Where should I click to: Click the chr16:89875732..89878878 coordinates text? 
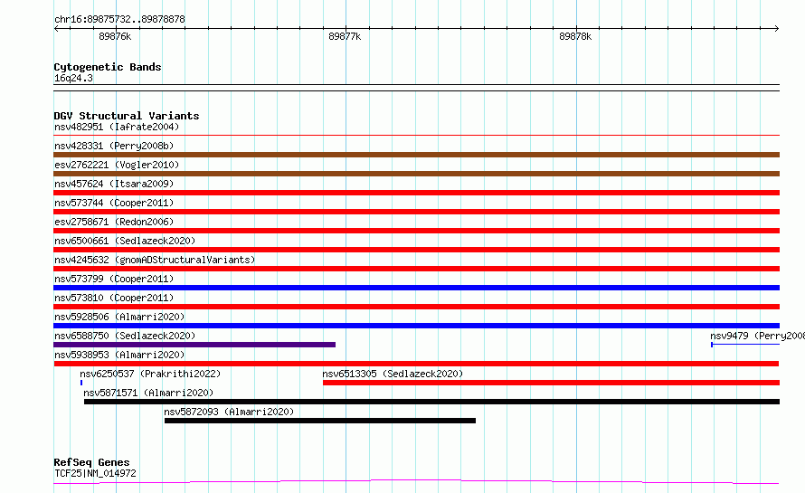[x=119, y=20]
